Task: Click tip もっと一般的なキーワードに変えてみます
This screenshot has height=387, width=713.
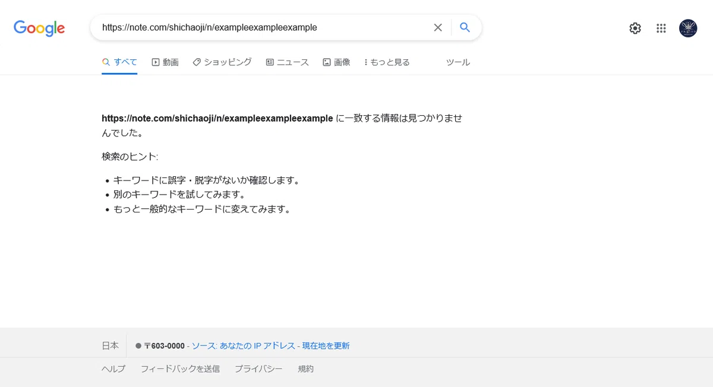Action: 202,209
